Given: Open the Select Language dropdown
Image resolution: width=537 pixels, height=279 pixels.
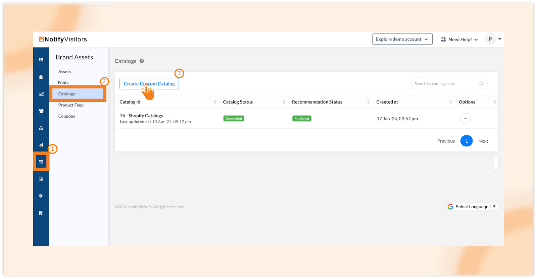Looking at the screenshot, I should coord(472,207).
